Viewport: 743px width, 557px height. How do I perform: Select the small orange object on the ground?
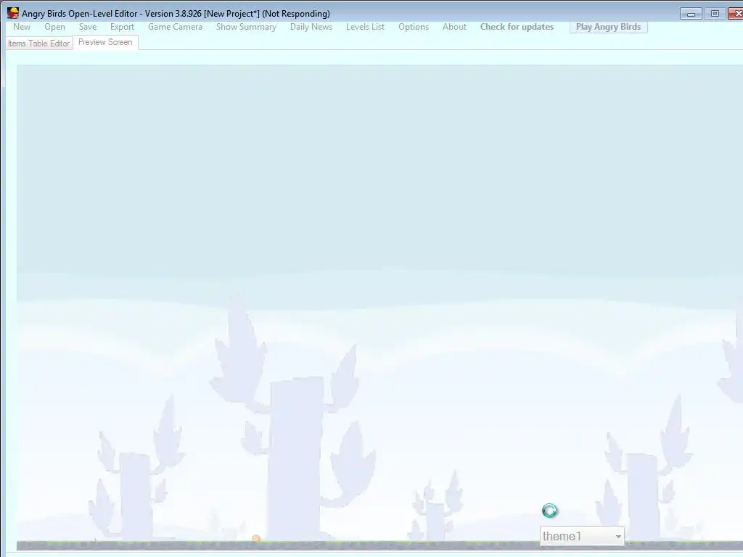256,539
